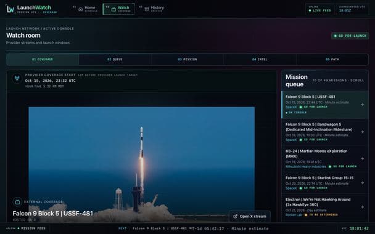Screen dimensions: 375x234
Task: Click the TV icon beside Watch
Action: tap(113, 9)
